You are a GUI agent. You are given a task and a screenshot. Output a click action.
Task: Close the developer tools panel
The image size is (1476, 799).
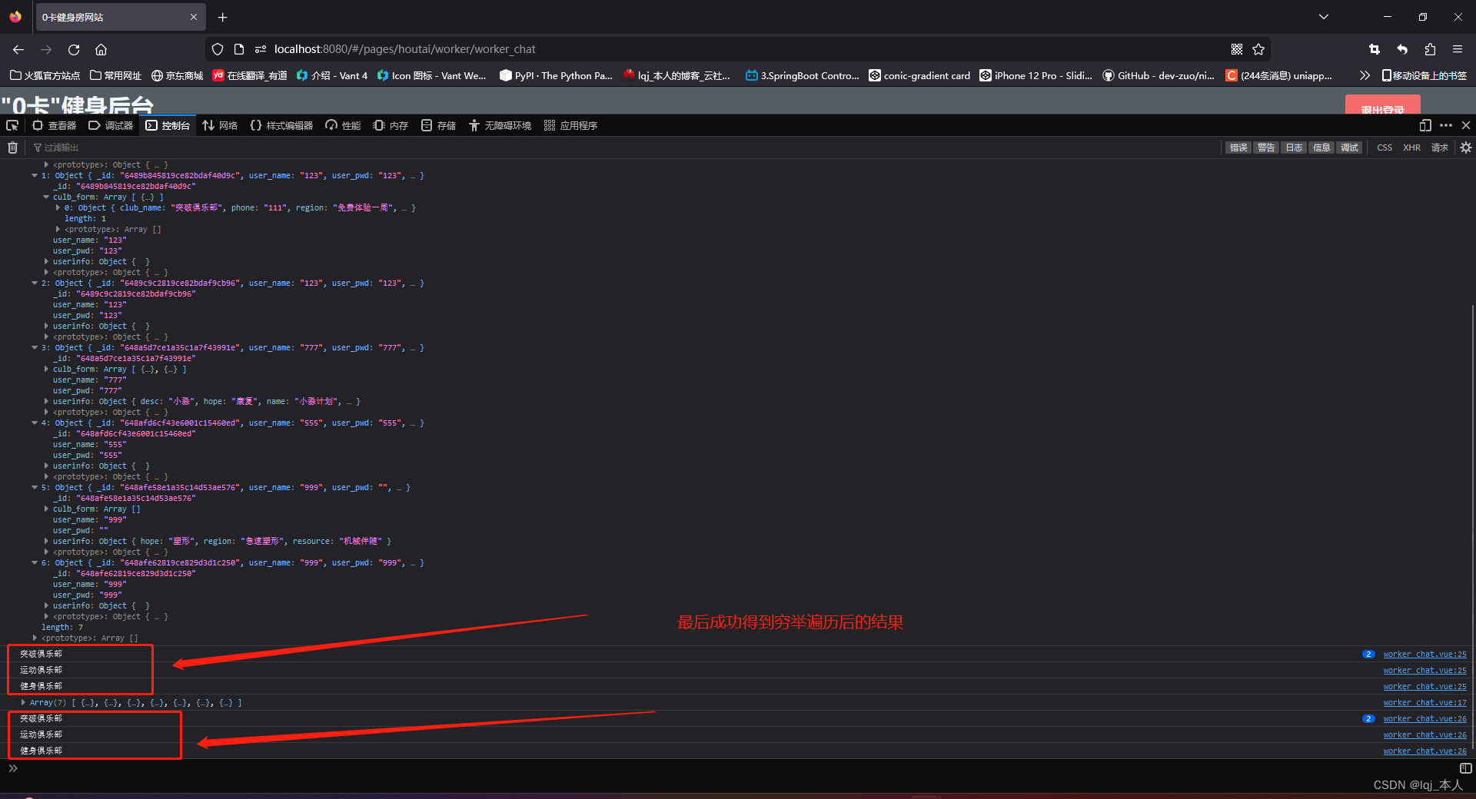tap(1466, 125)
